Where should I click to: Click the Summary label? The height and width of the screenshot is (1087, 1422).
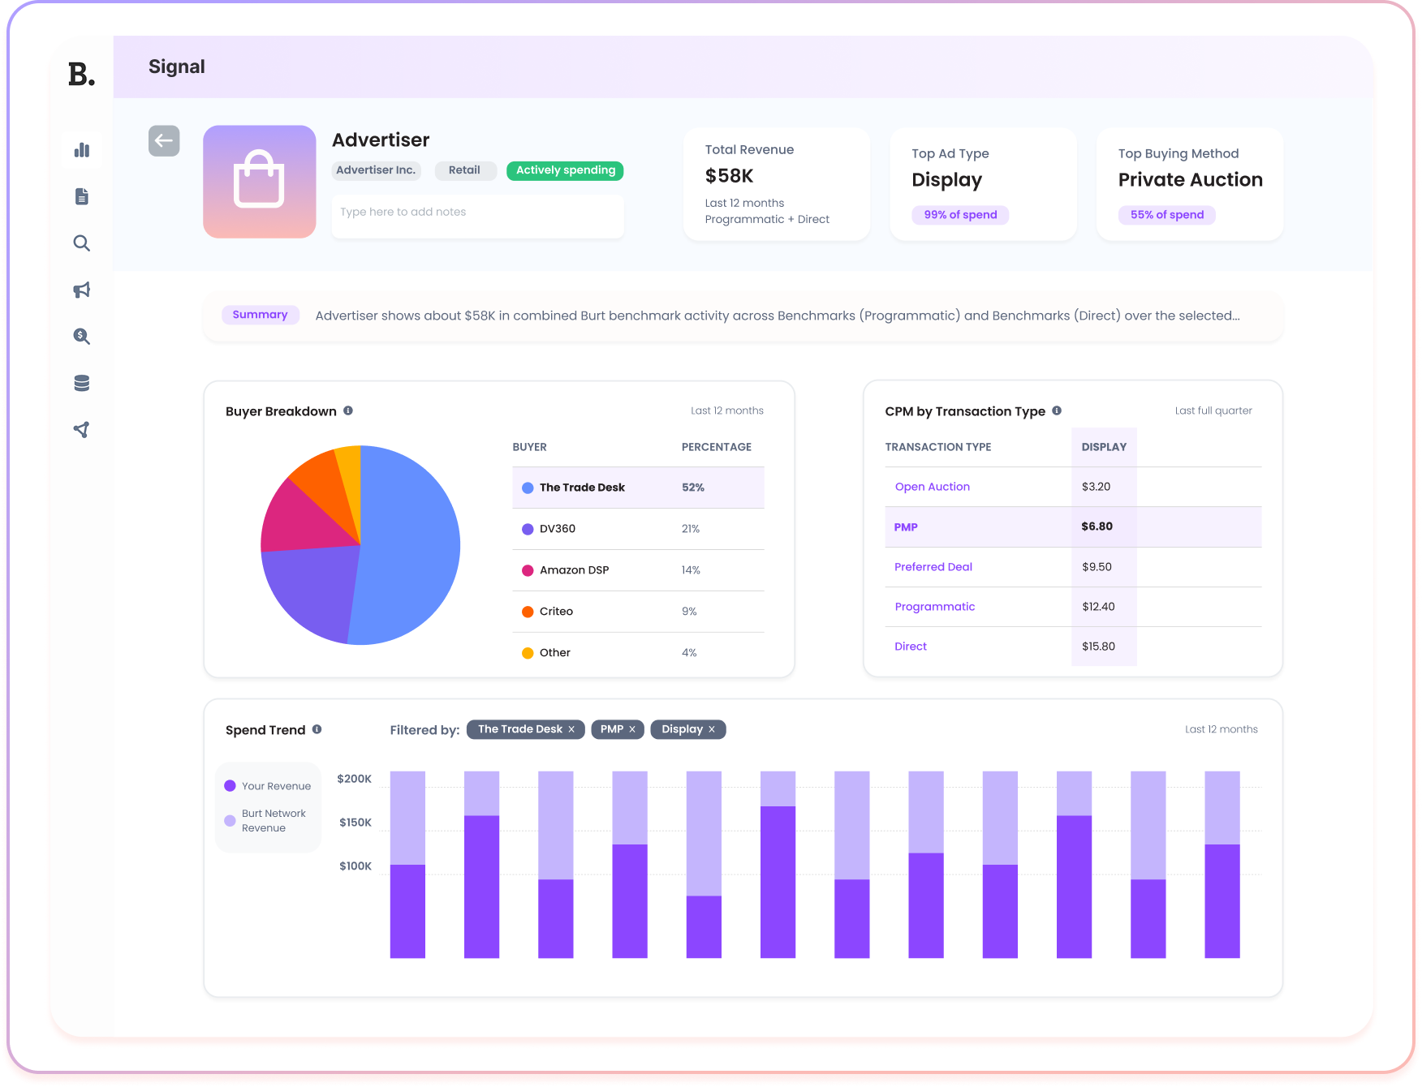pos(260,315)
